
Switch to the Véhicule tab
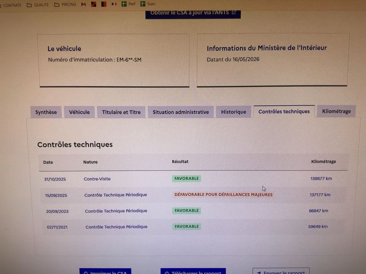(79, 112)
